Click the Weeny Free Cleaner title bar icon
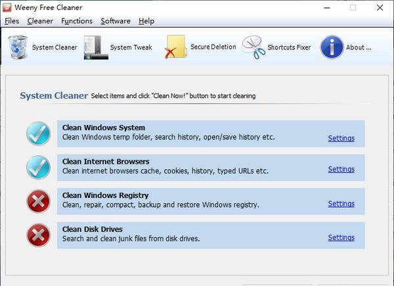Viewport: 394px width, 286px height. point(7,7)
